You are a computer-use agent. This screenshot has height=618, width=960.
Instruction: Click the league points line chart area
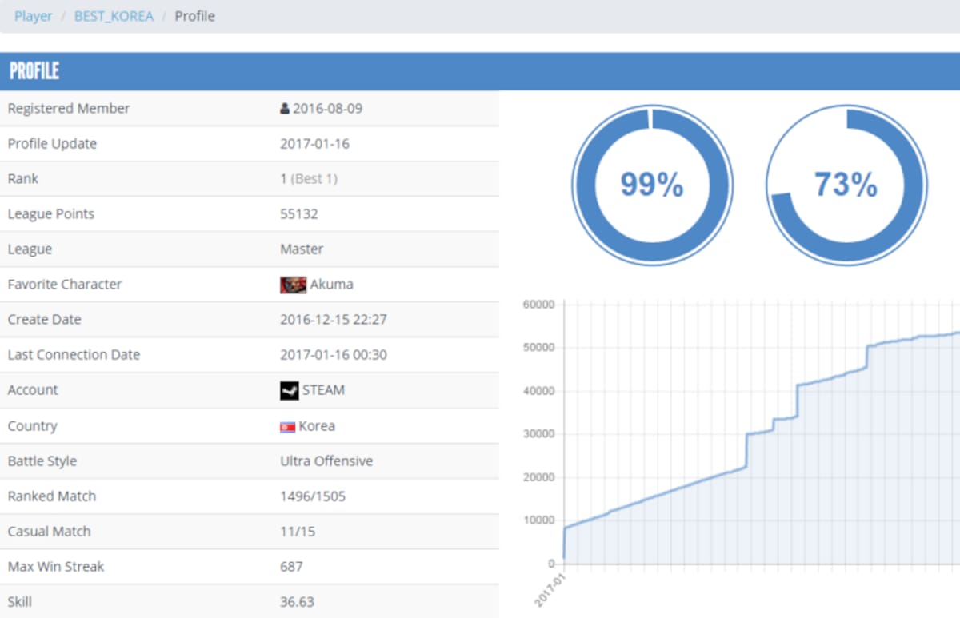762,433
